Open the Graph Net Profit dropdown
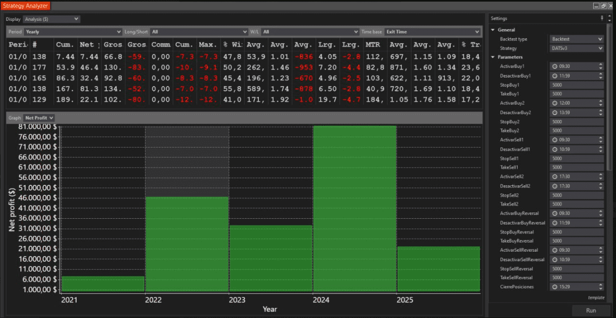The height and width of the screenshot is (318, 616). tap(38, 117)
